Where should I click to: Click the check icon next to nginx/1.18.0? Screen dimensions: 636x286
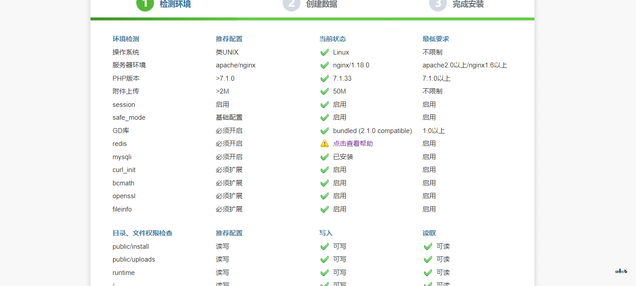click(324, 65)
